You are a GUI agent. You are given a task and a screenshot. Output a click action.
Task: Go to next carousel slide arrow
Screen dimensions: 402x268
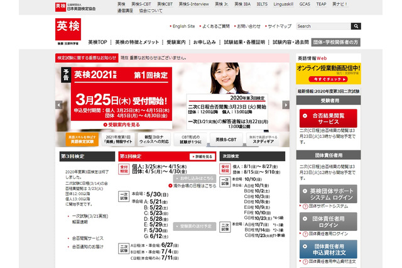286,104
